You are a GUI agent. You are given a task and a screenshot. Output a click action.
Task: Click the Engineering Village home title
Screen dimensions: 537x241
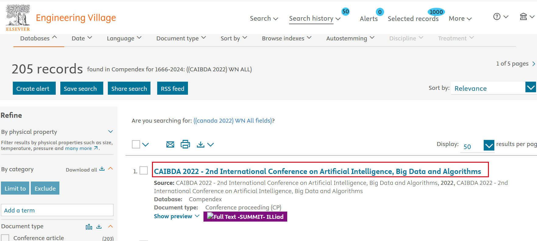[x=76, y=18]
